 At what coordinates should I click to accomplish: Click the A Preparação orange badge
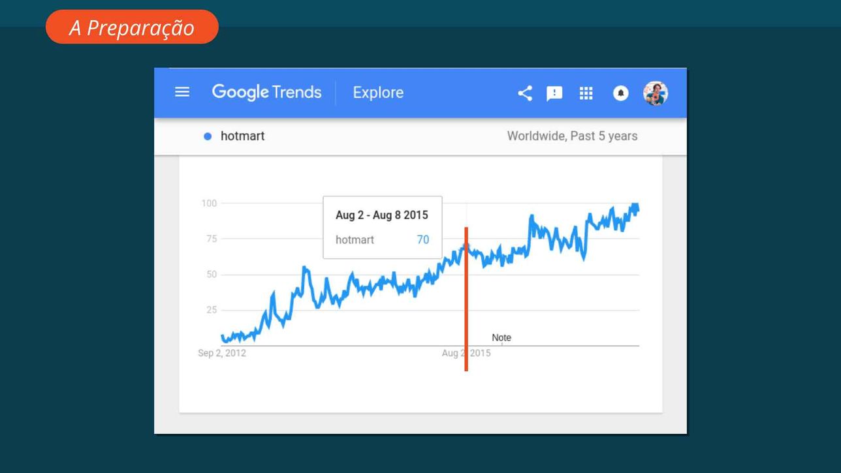point(132,27)
